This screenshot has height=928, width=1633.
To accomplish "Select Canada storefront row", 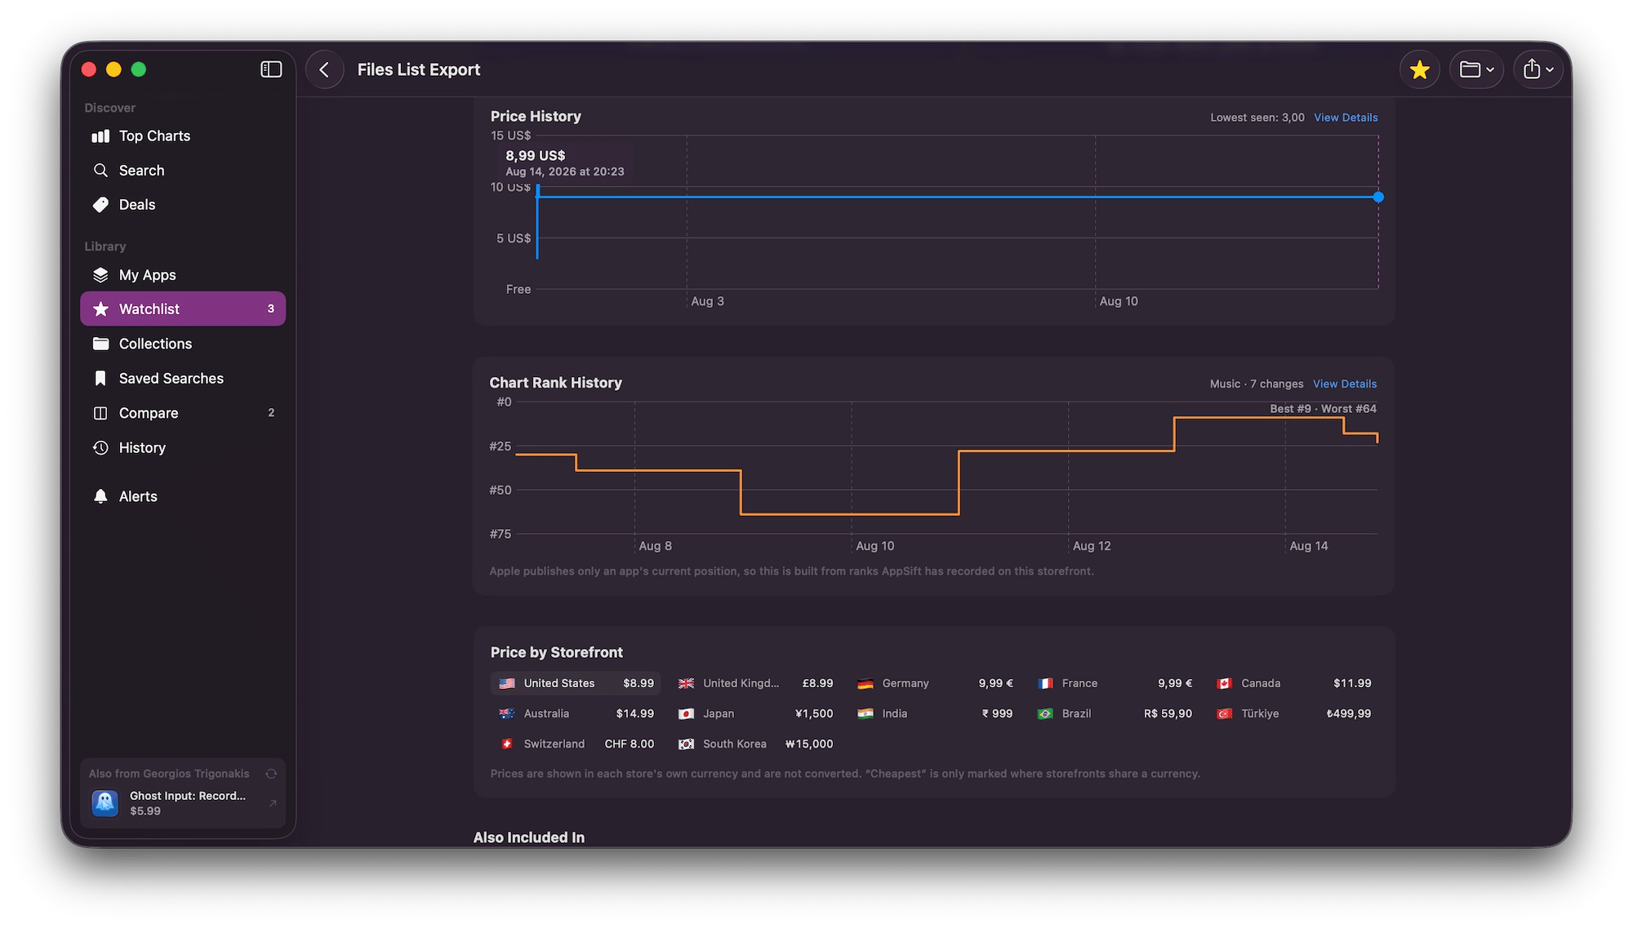I will [x=1293, y=683].
